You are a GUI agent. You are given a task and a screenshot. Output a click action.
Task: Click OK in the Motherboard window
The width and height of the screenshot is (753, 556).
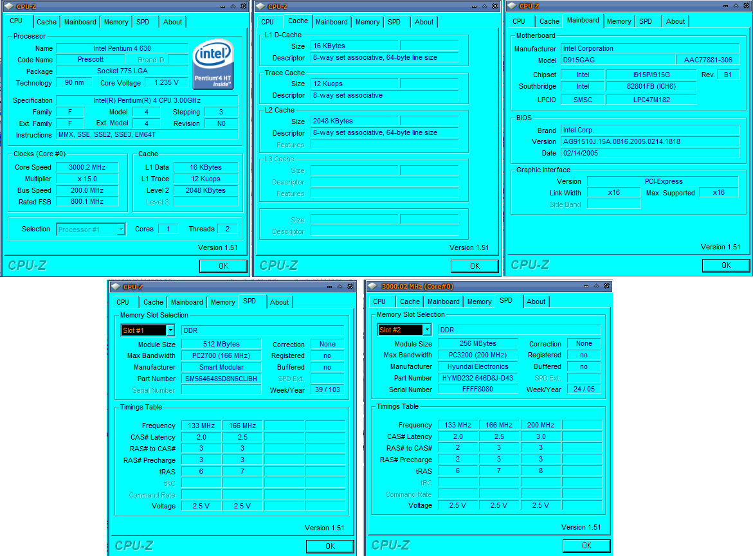tap(726, 265)
